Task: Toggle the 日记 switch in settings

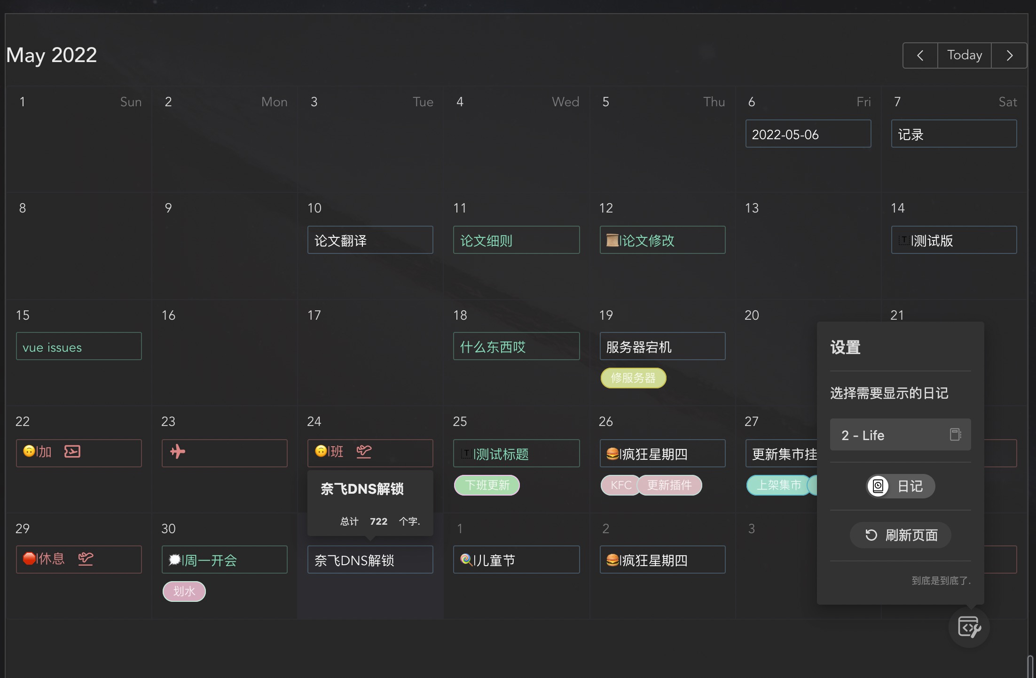Action: point(900,486)
